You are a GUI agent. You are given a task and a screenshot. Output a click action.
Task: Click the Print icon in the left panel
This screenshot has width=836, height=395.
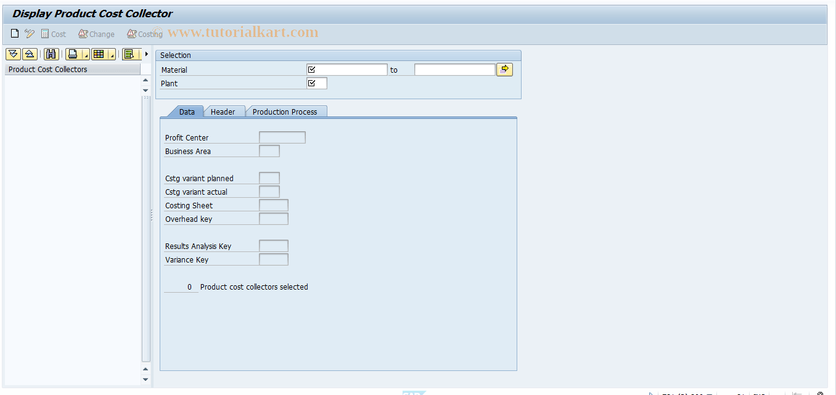[x=72, y=54]
